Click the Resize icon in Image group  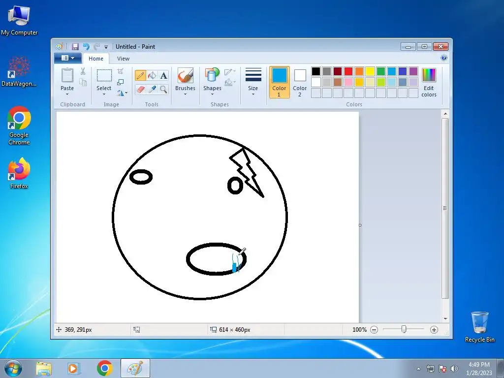[x=120, y=82]
